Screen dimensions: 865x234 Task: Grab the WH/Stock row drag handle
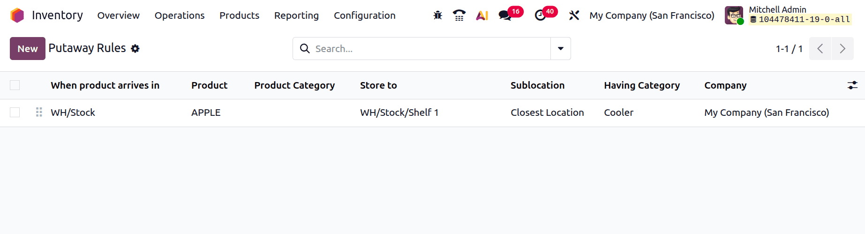click(x=39, y=112)
